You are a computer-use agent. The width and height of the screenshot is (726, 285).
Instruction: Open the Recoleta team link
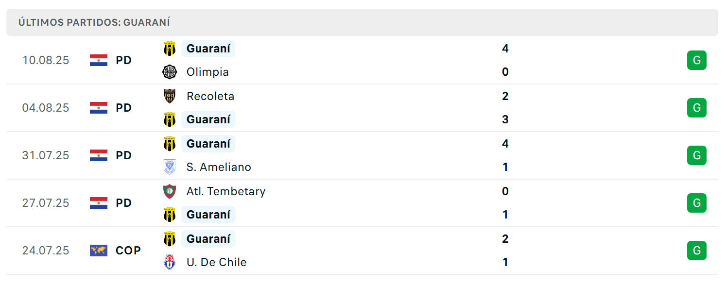point(210,96)
